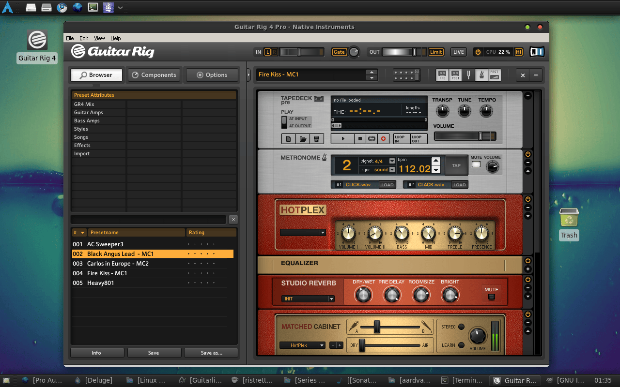
Task: Click the DRY/AIR cabinet slider
Action: (389, 345)
